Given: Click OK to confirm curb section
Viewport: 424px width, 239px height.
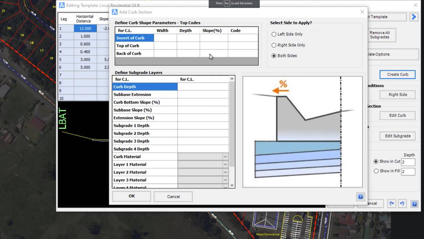Looking at the screenshot, I should [x=132, y=196].
